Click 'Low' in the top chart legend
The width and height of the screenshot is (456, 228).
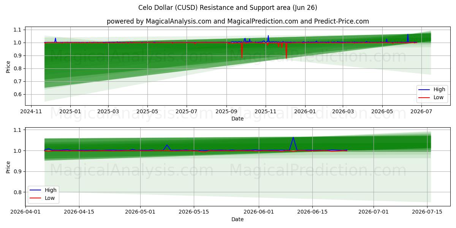click(438, 98)
